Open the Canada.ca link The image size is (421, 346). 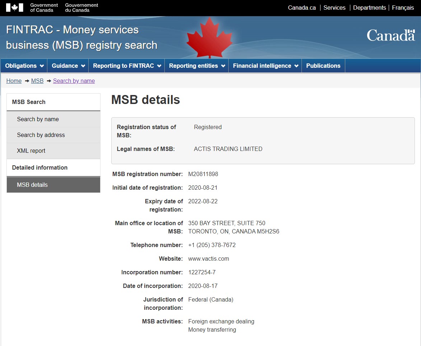tap(302, 8)
